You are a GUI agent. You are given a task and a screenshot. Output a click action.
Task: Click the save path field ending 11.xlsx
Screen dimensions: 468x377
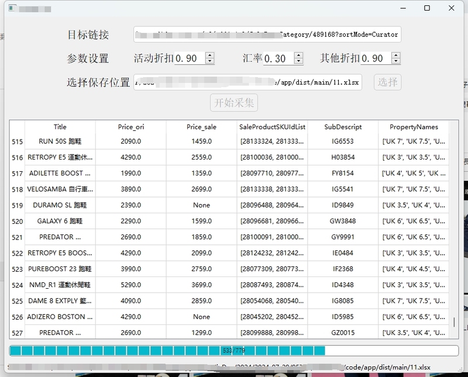247,82
